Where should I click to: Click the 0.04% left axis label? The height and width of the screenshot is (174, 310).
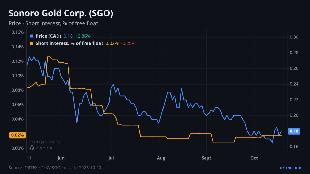pos(18,119)
